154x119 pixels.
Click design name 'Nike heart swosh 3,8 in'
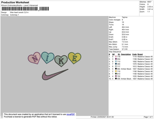point(19,12)
